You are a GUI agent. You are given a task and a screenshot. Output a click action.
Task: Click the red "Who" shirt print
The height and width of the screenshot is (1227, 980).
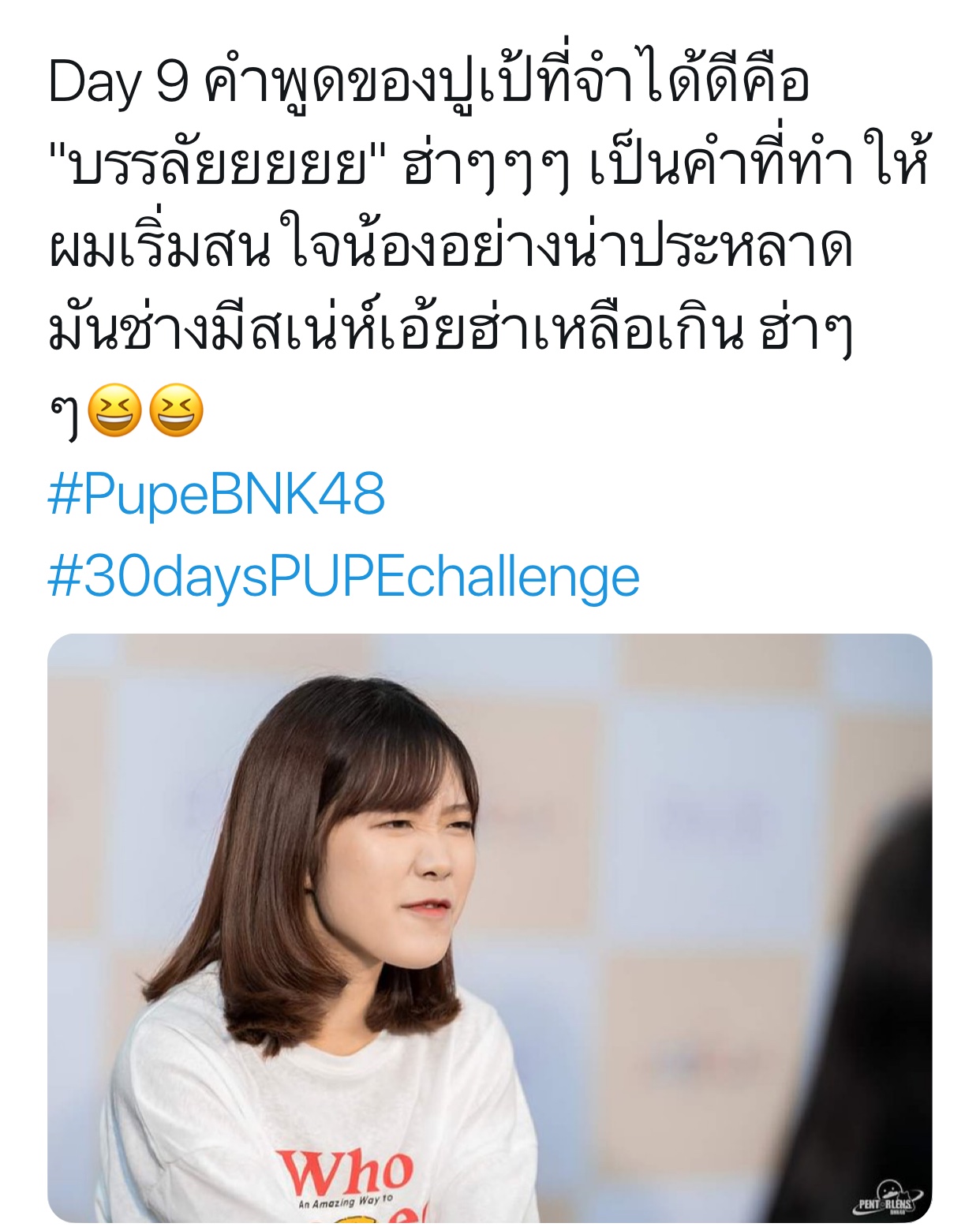coord(345,1171)
